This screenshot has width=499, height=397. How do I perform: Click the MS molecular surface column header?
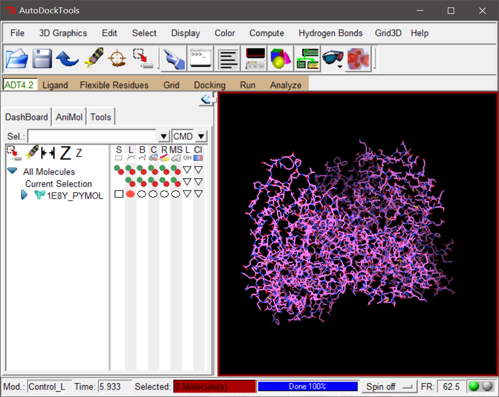coord(176,153)
